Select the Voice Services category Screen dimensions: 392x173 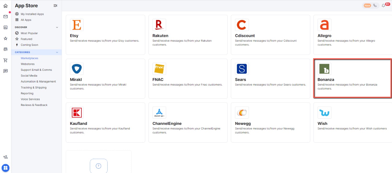tap(30, 99)
